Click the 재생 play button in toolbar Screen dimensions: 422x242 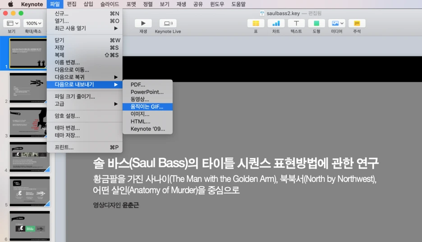[x=143, y=23]
